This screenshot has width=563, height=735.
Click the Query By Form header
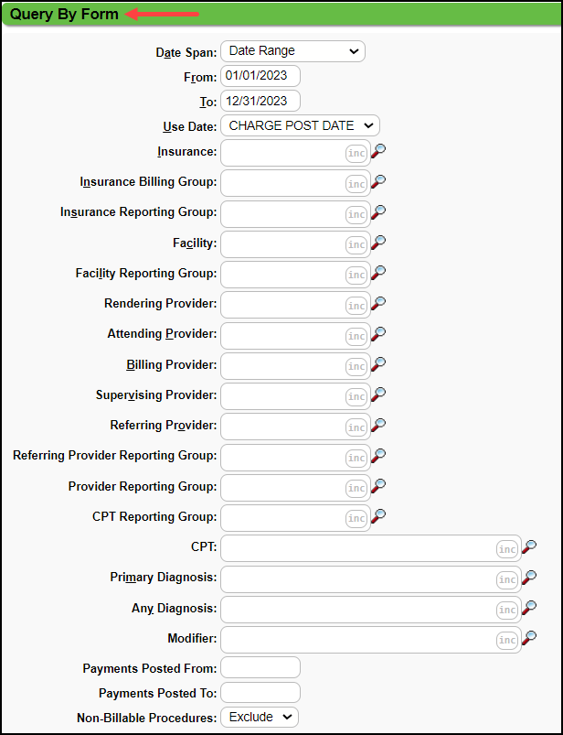click(x=64, y=15)
